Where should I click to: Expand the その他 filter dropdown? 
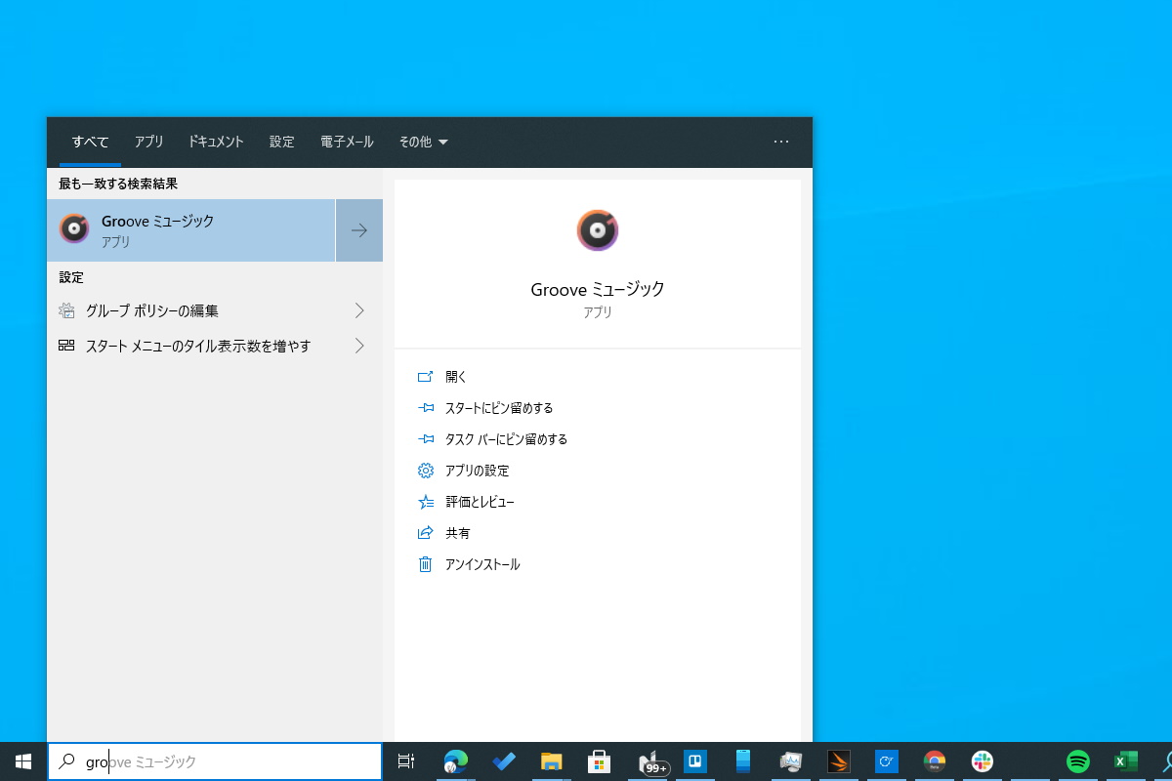[423, 142]
